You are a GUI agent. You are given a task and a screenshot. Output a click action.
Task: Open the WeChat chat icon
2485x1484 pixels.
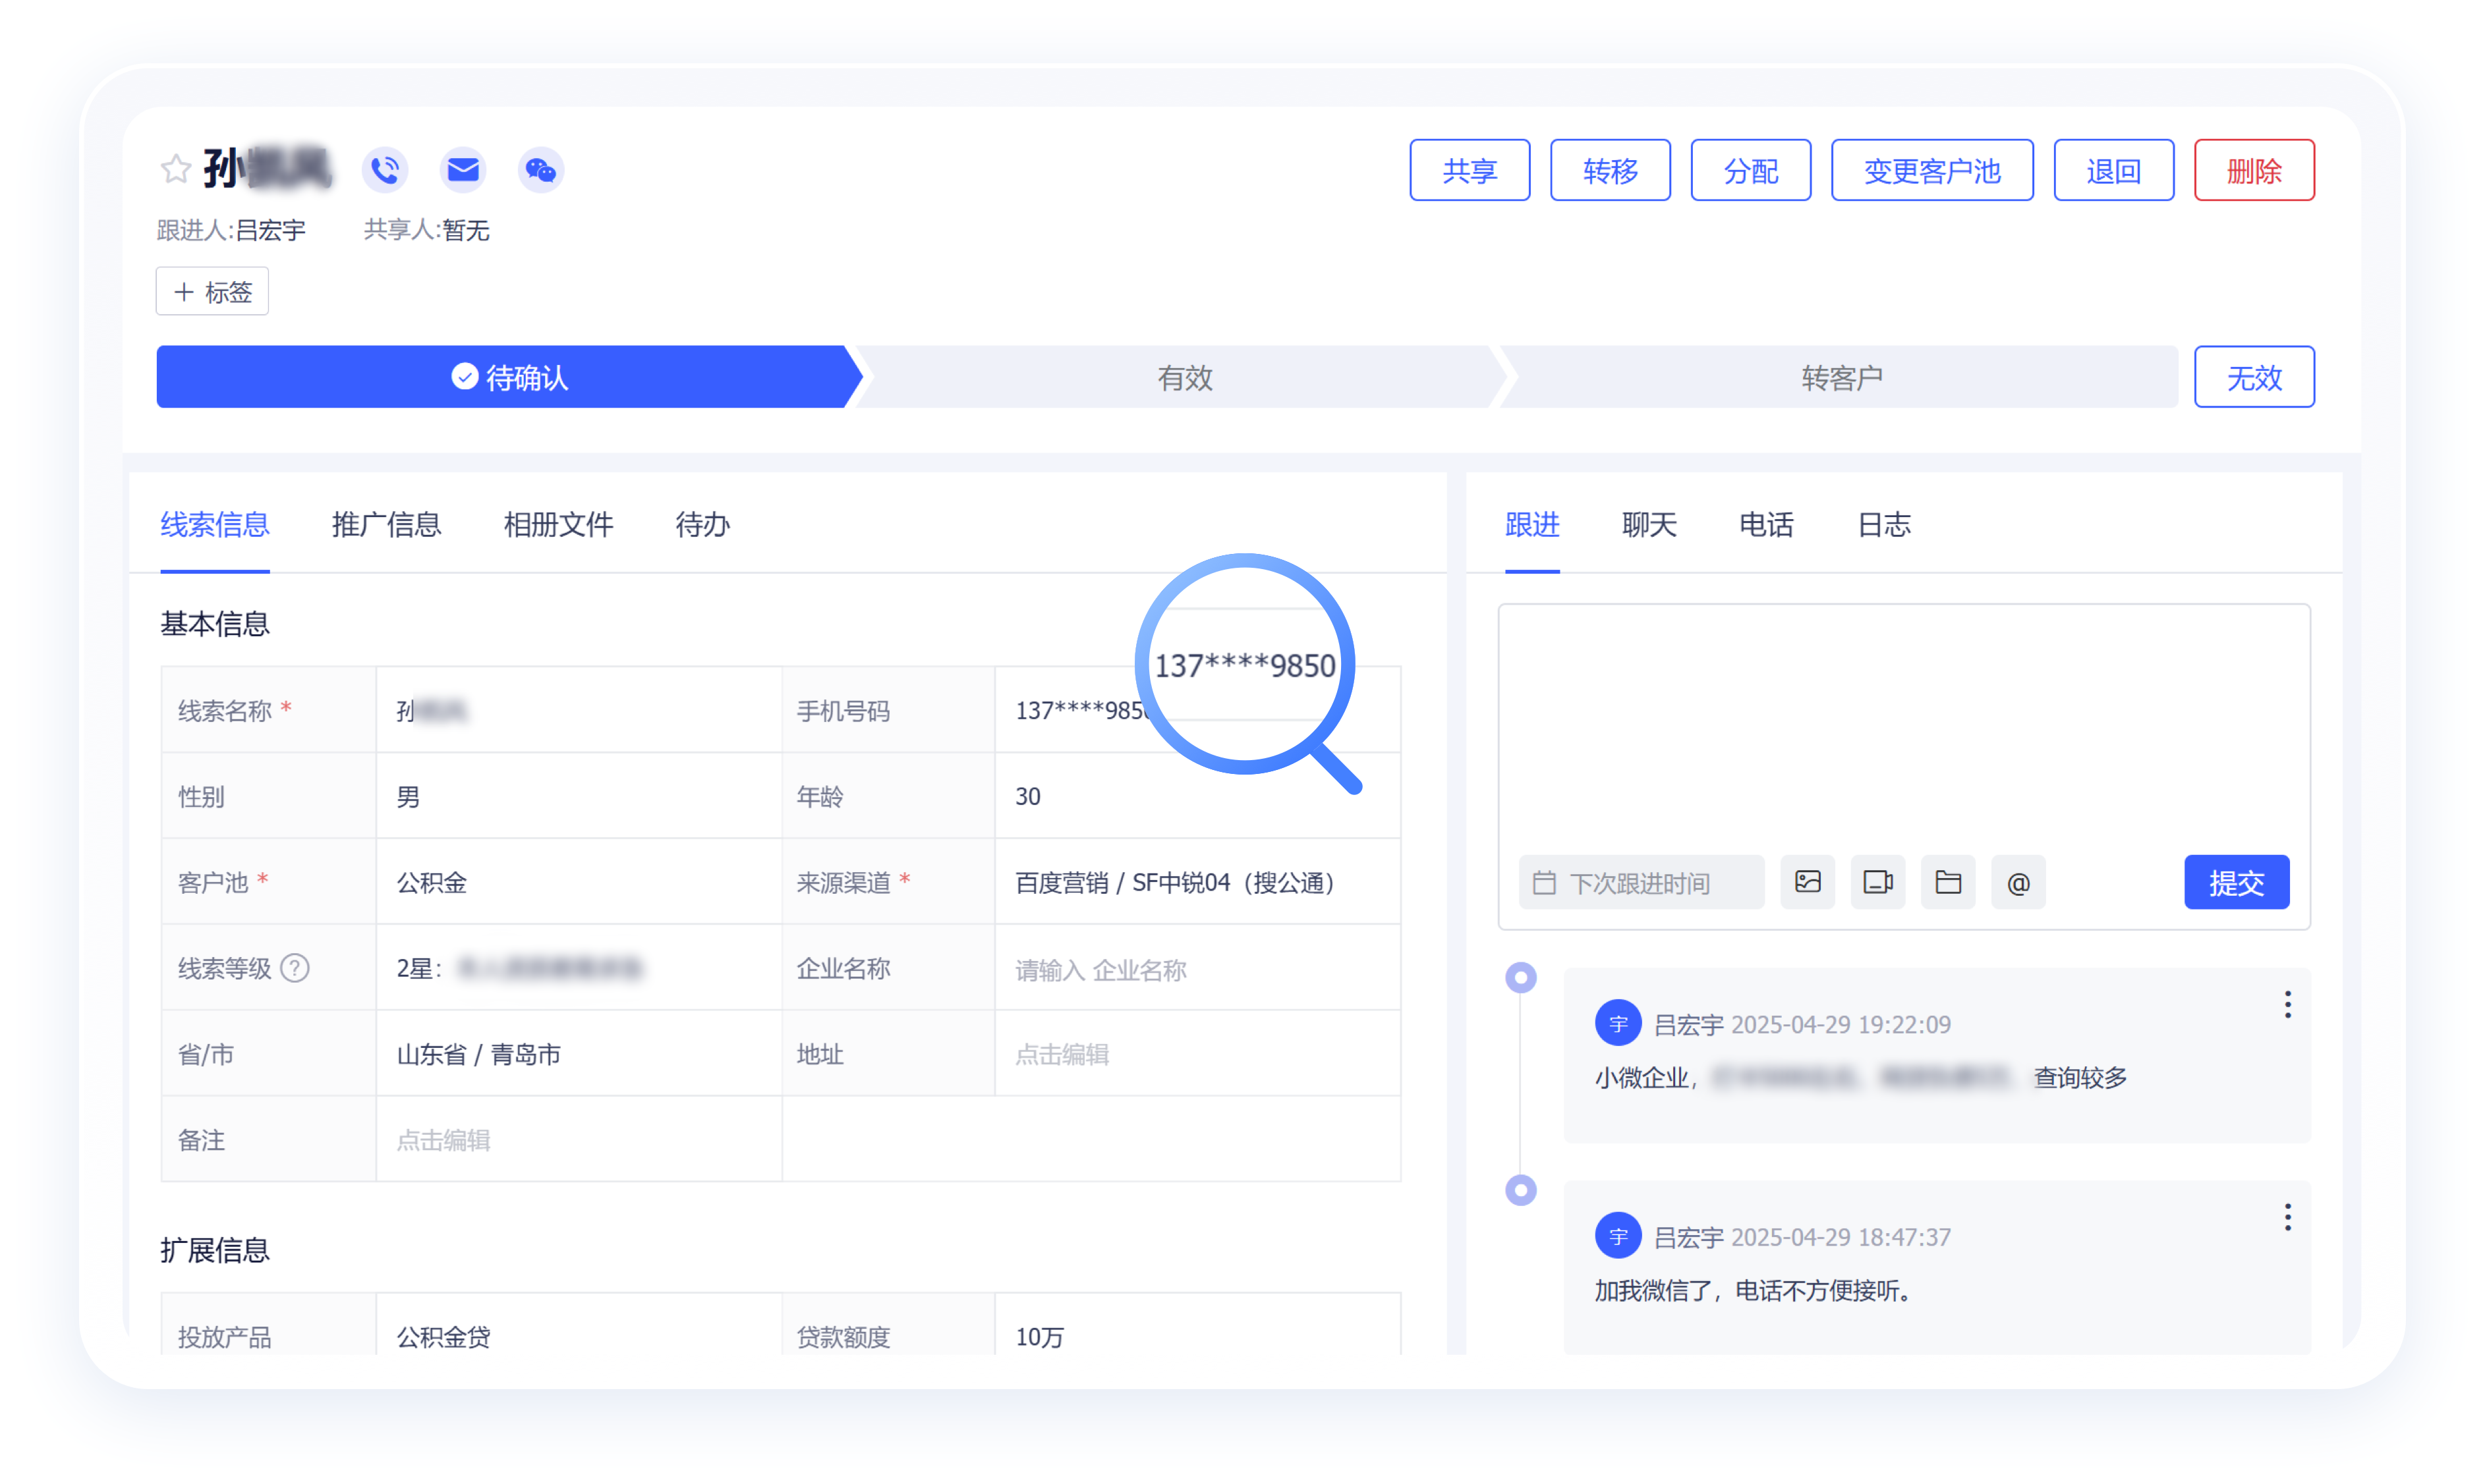[x=540, y=170]
